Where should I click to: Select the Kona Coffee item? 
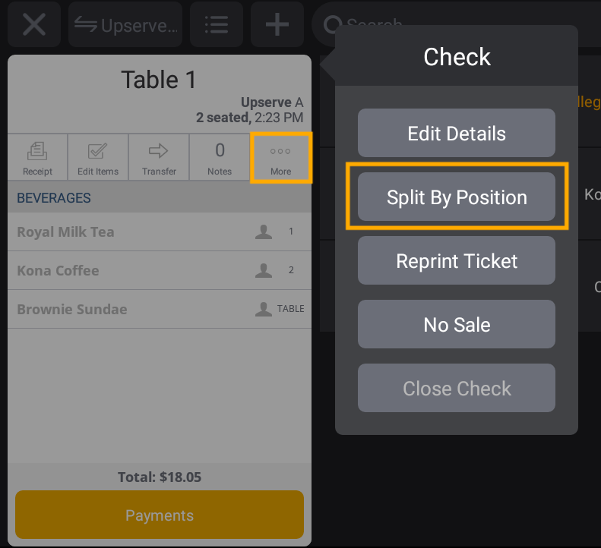coord(160,271)
